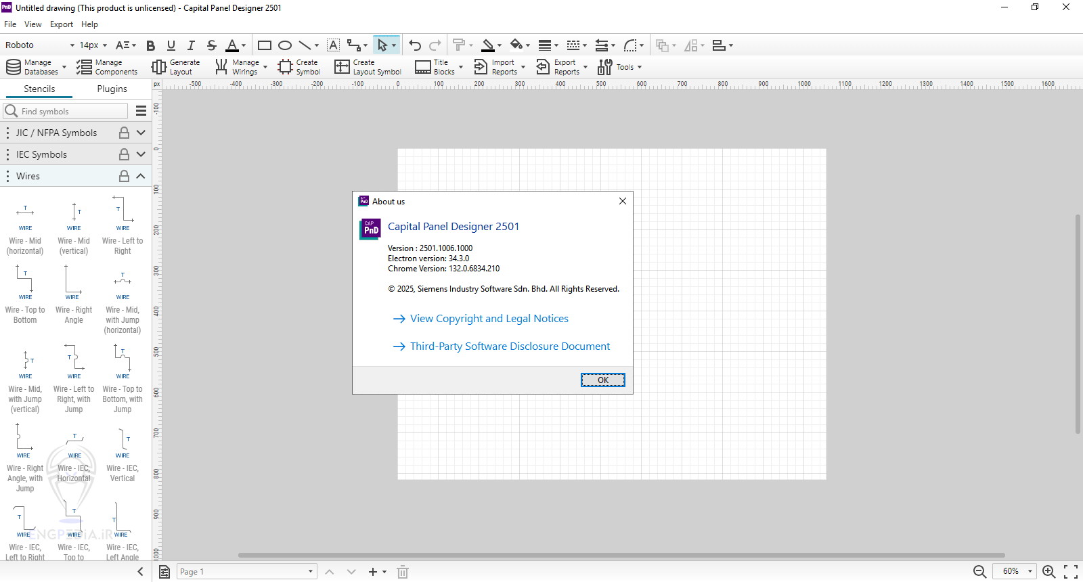This screenshot has height=582, width=1083.
Task: Open the line arrows style icon
Action: 602,45
